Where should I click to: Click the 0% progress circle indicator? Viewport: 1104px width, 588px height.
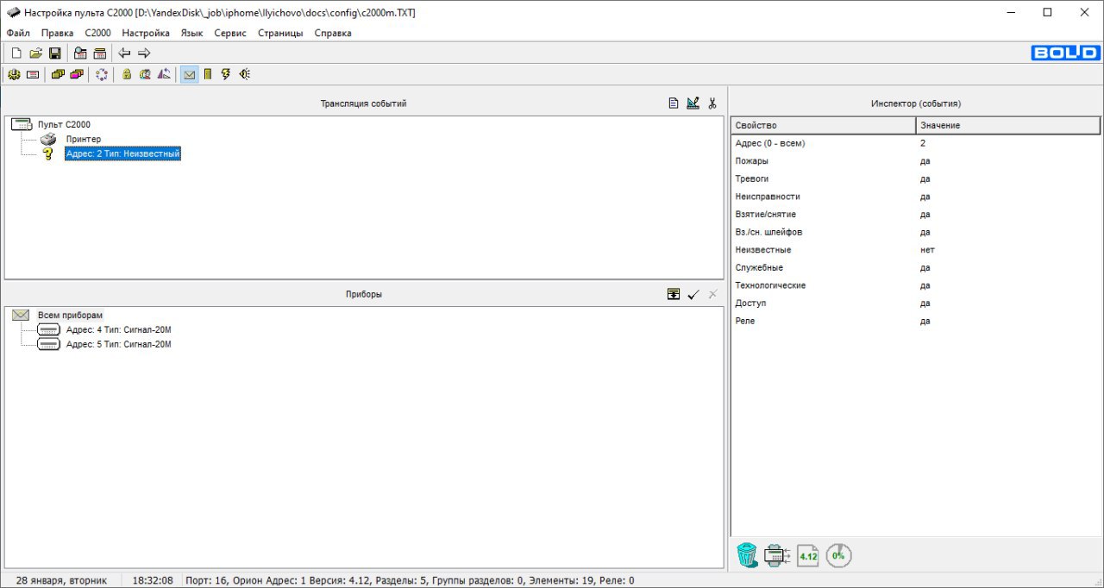(838, 555)
